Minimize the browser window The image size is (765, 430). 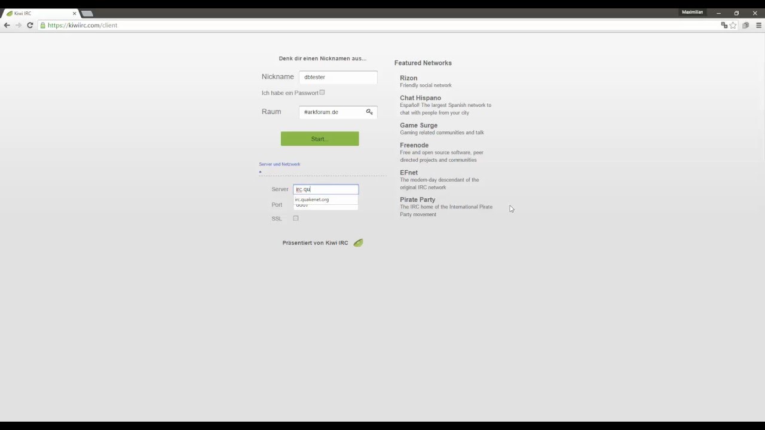click(x=718, y=13)
